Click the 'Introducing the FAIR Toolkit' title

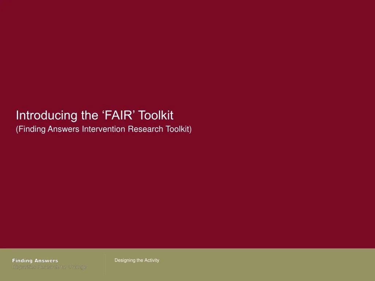pyautogui.click(x=94, y=116)
